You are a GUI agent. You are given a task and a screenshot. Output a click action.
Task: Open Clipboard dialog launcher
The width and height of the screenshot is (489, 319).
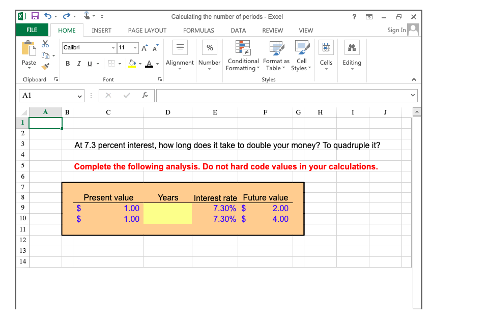coord(56,79)
